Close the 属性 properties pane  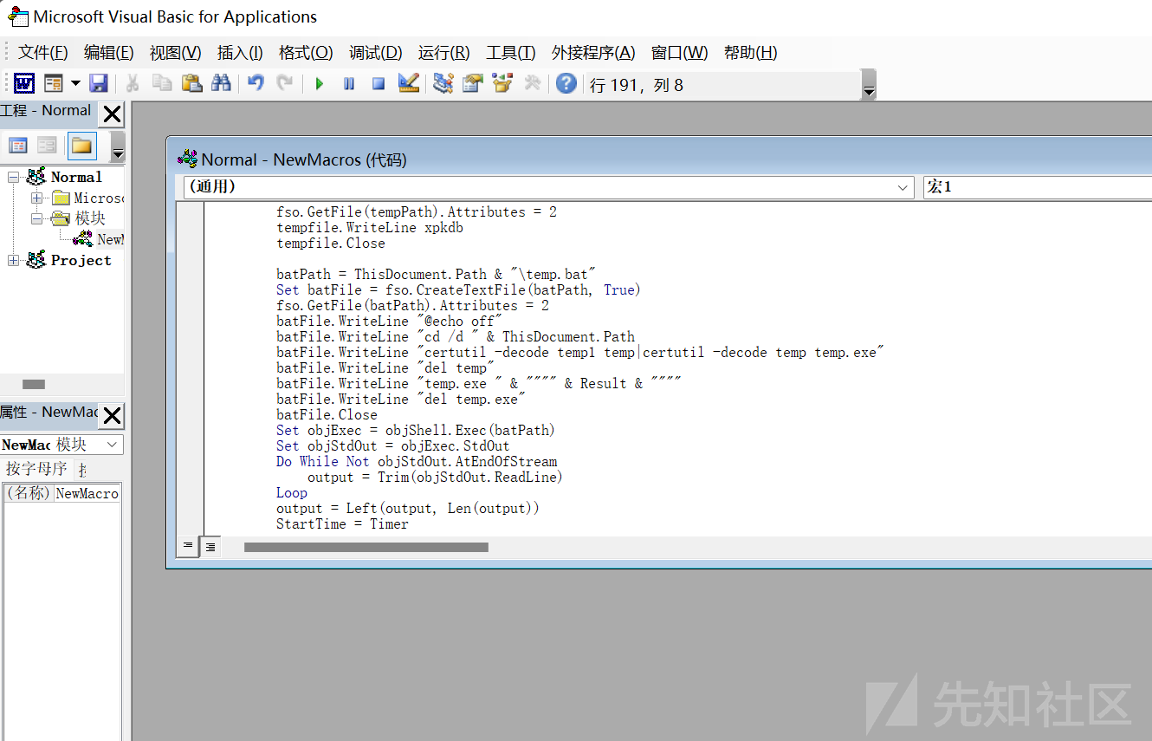click(112, 416)
